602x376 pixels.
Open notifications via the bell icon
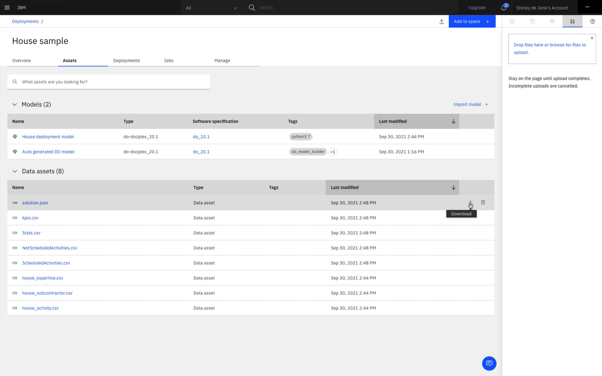click(504, 8)
